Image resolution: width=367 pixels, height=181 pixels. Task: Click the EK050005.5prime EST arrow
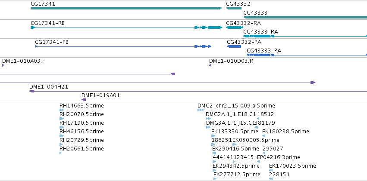click(234, 144)
